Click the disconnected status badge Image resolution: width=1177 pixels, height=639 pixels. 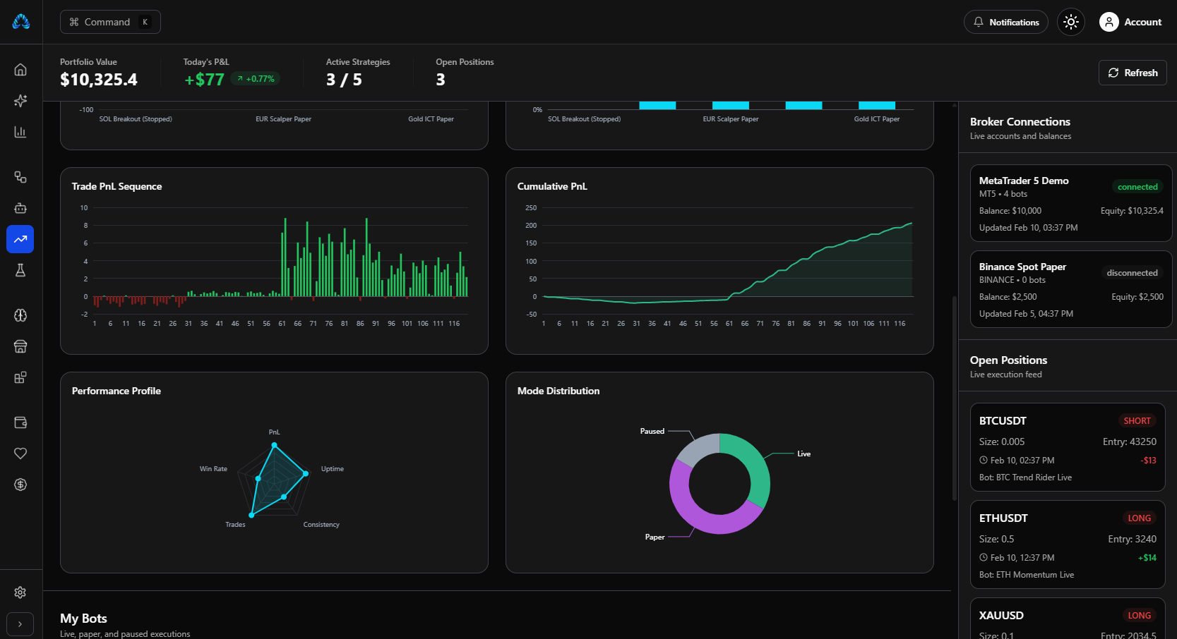[1132, 273]
